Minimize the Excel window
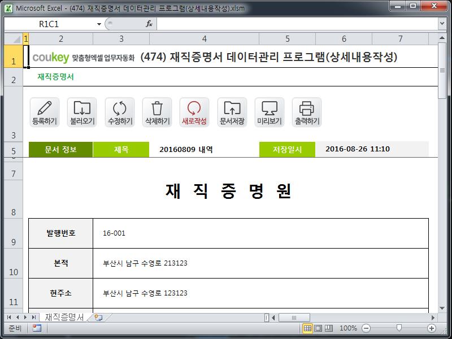 click(398, 6)
